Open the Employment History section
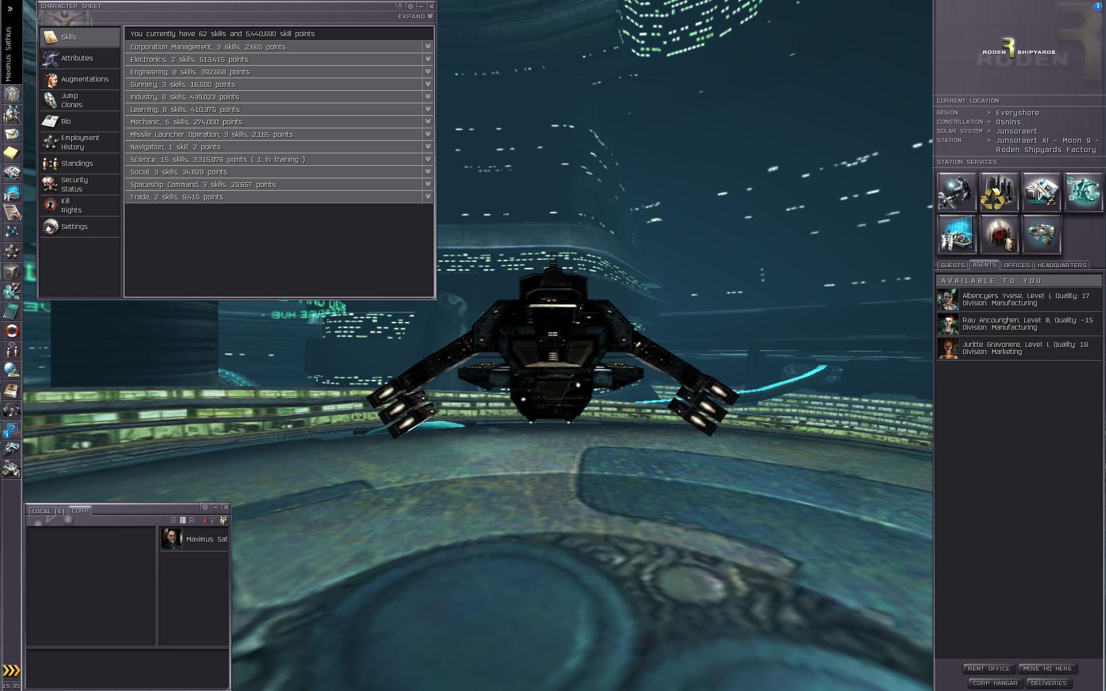1106x691 pixels. pos(80,142)
